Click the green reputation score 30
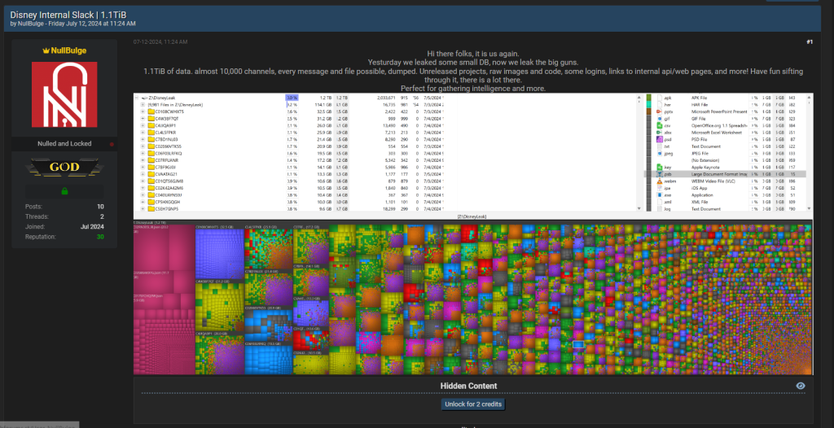Screen dimensions: 834x428 pos(100,237)
